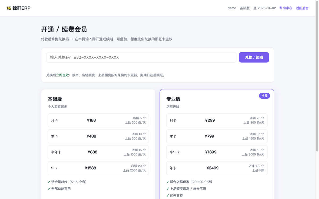
Task: Select the 基础版 半年卡 ¥888 row
Action: (98, 152)
